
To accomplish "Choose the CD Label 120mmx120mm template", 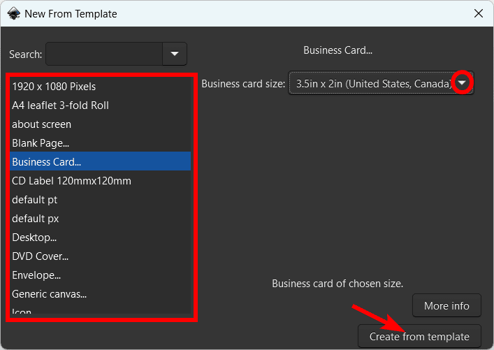I will click(71, 181).
